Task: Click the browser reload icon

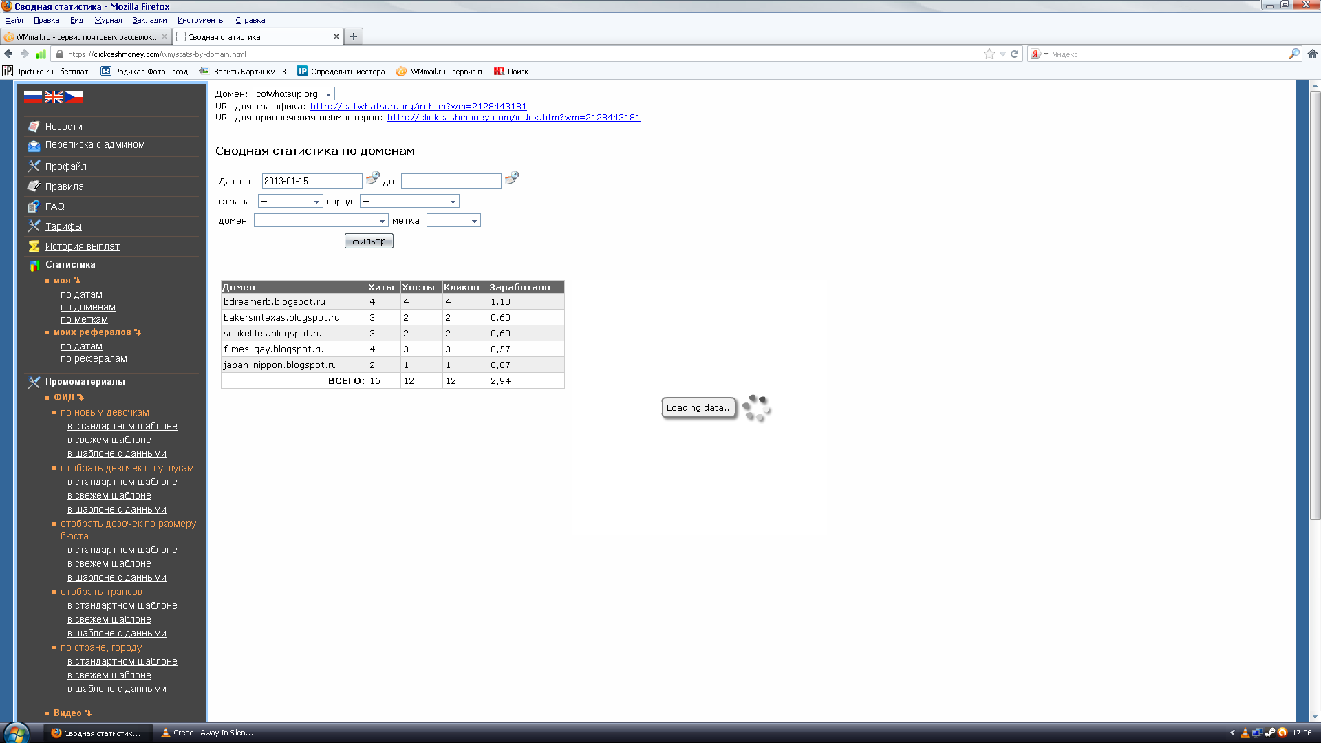Action: (1014, 54)
